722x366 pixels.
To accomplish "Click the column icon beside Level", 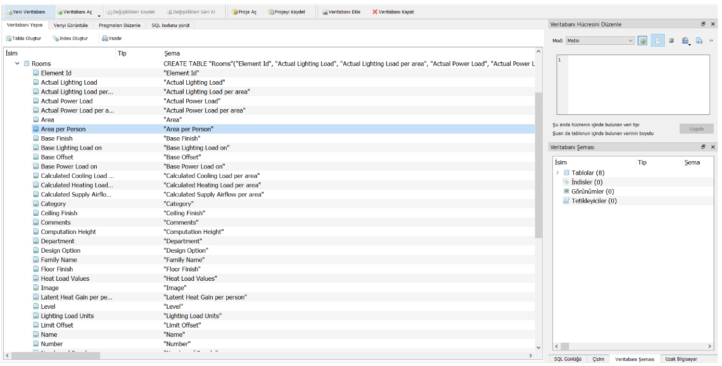I will tap(36, 307).
